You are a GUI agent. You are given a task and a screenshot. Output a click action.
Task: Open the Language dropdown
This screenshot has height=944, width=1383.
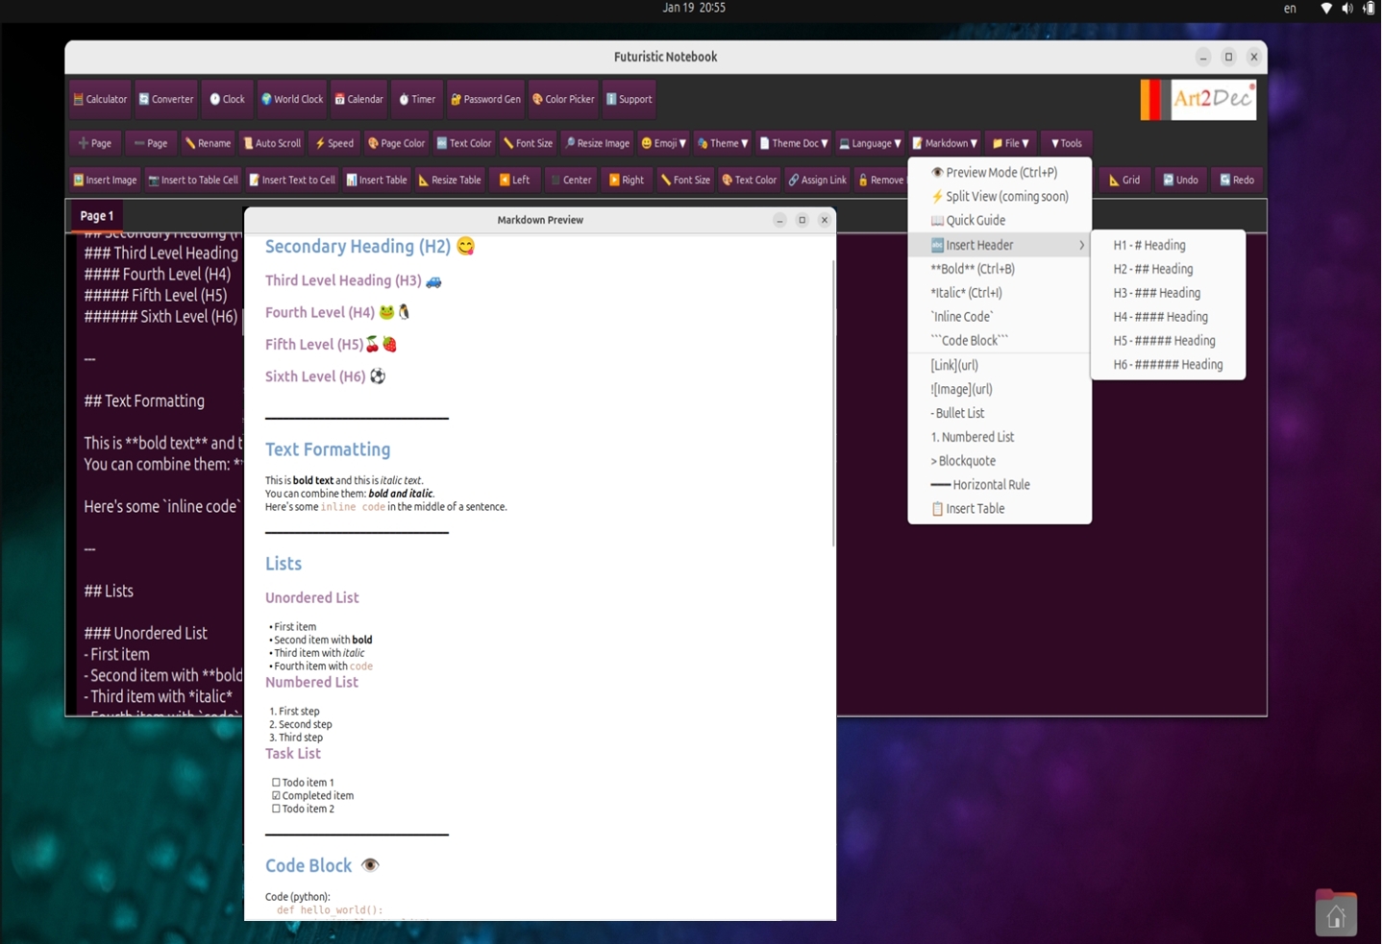tap(869, 143)
